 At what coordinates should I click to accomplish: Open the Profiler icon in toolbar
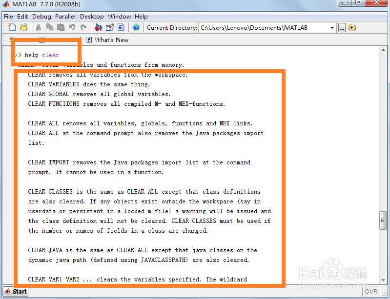click(x=121, y=27)
